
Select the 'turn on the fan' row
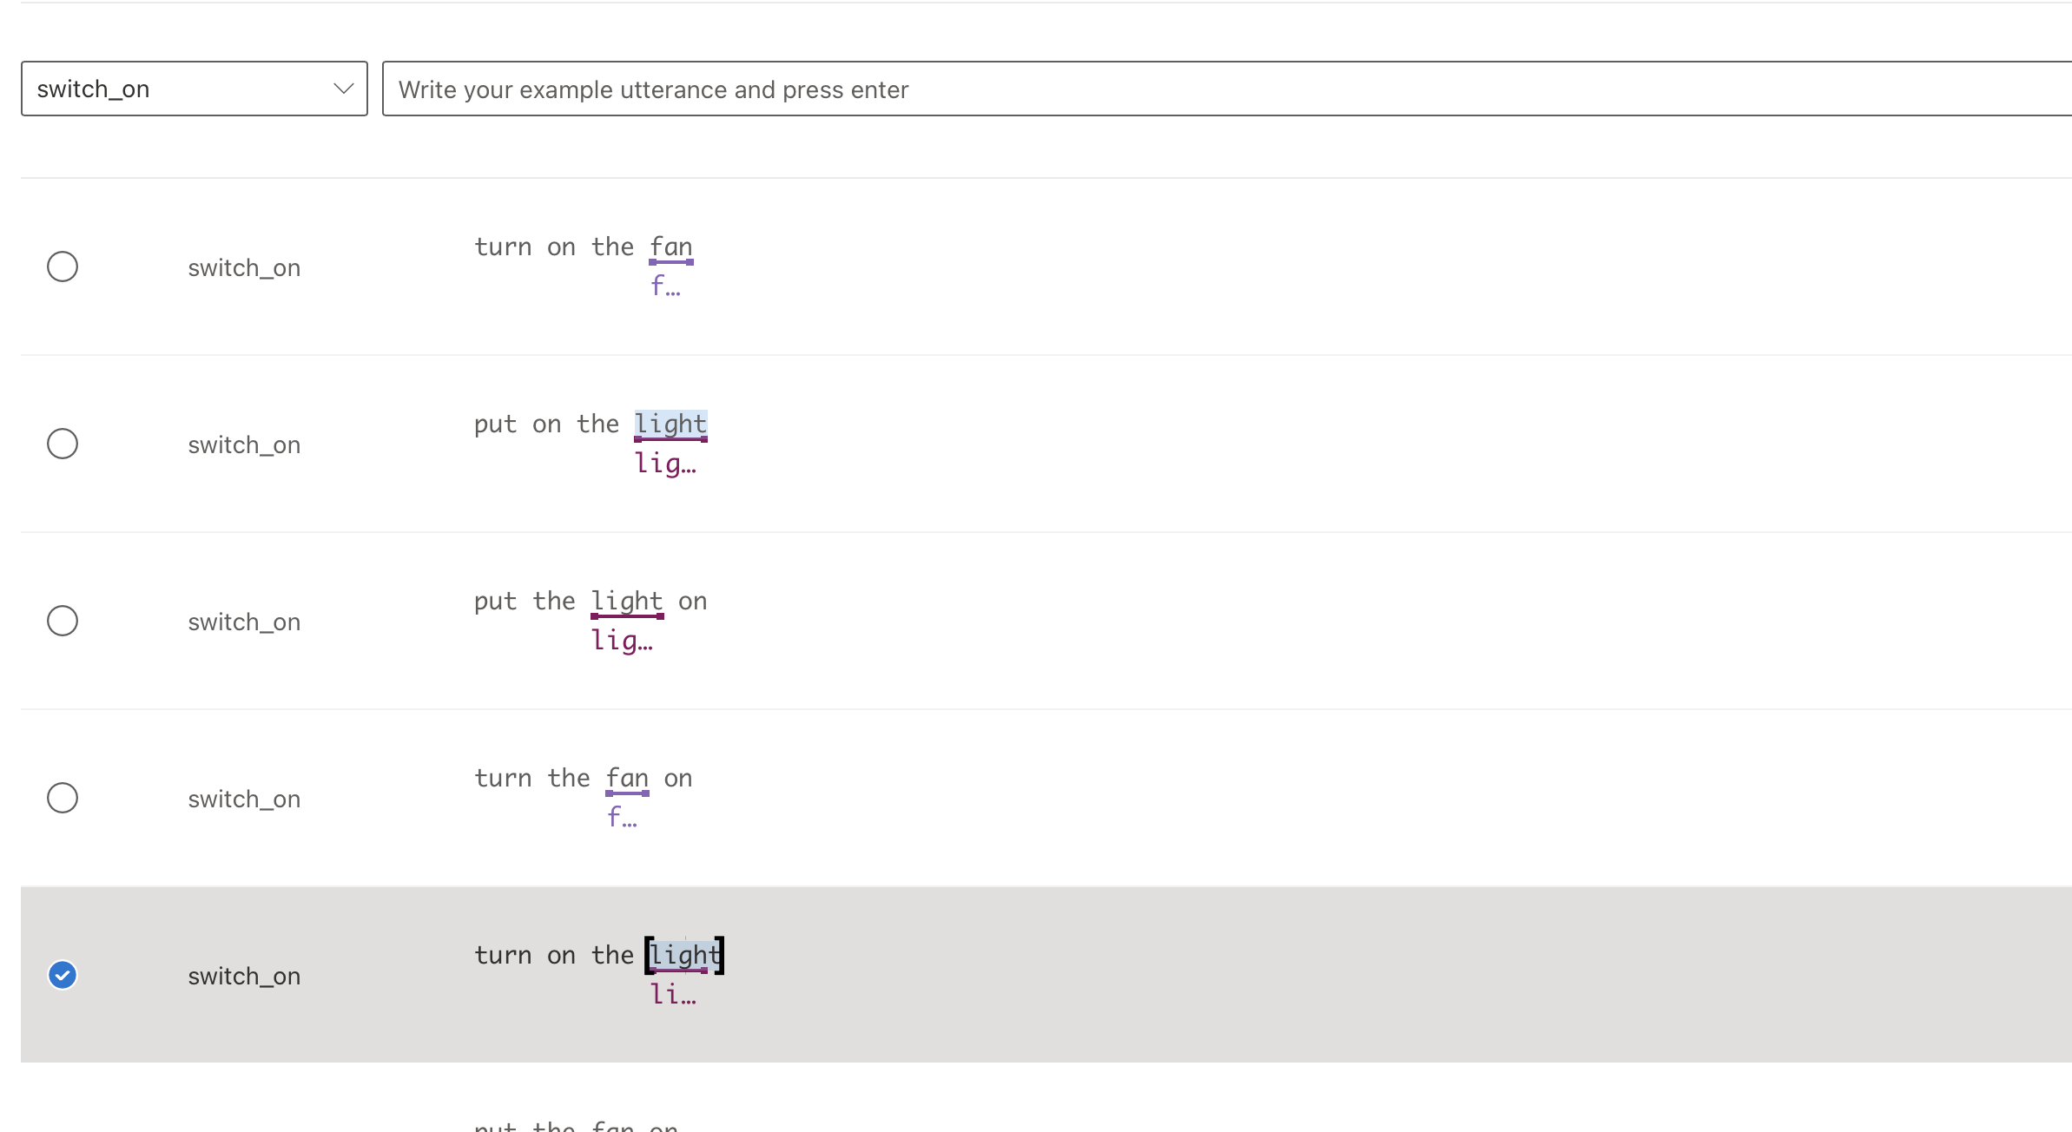63,267
